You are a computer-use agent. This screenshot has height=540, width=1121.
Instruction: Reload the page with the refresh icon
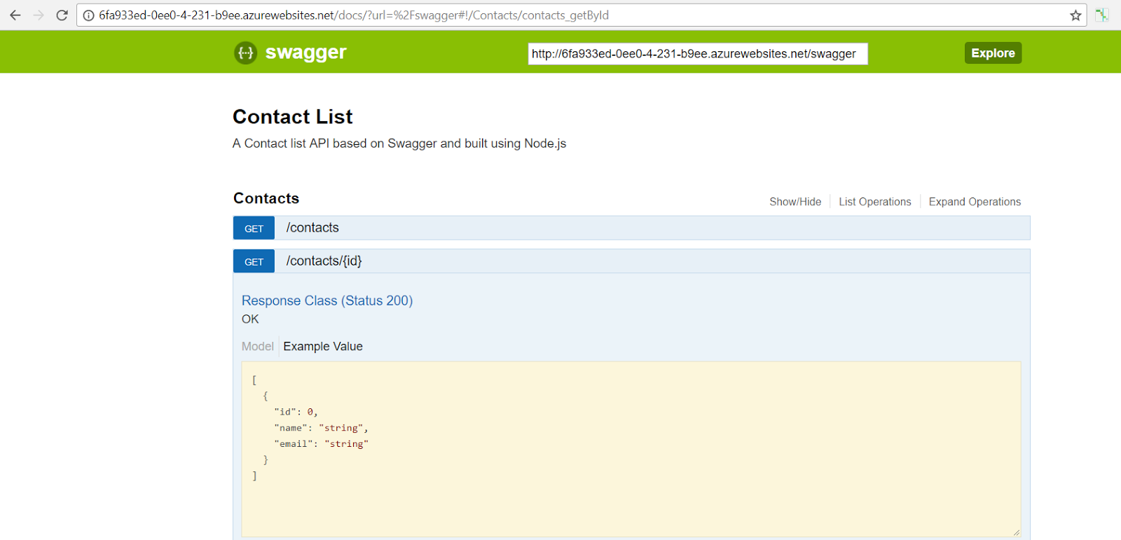point(62,15)
